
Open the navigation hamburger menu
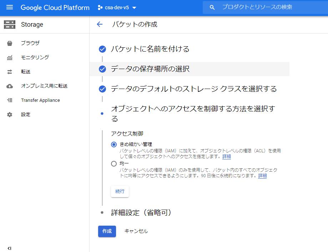pos(10,7)
